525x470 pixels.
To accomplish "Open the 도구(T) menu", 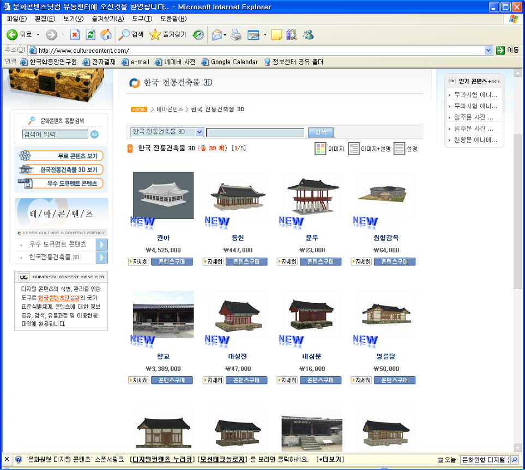I will click(142, 19).
